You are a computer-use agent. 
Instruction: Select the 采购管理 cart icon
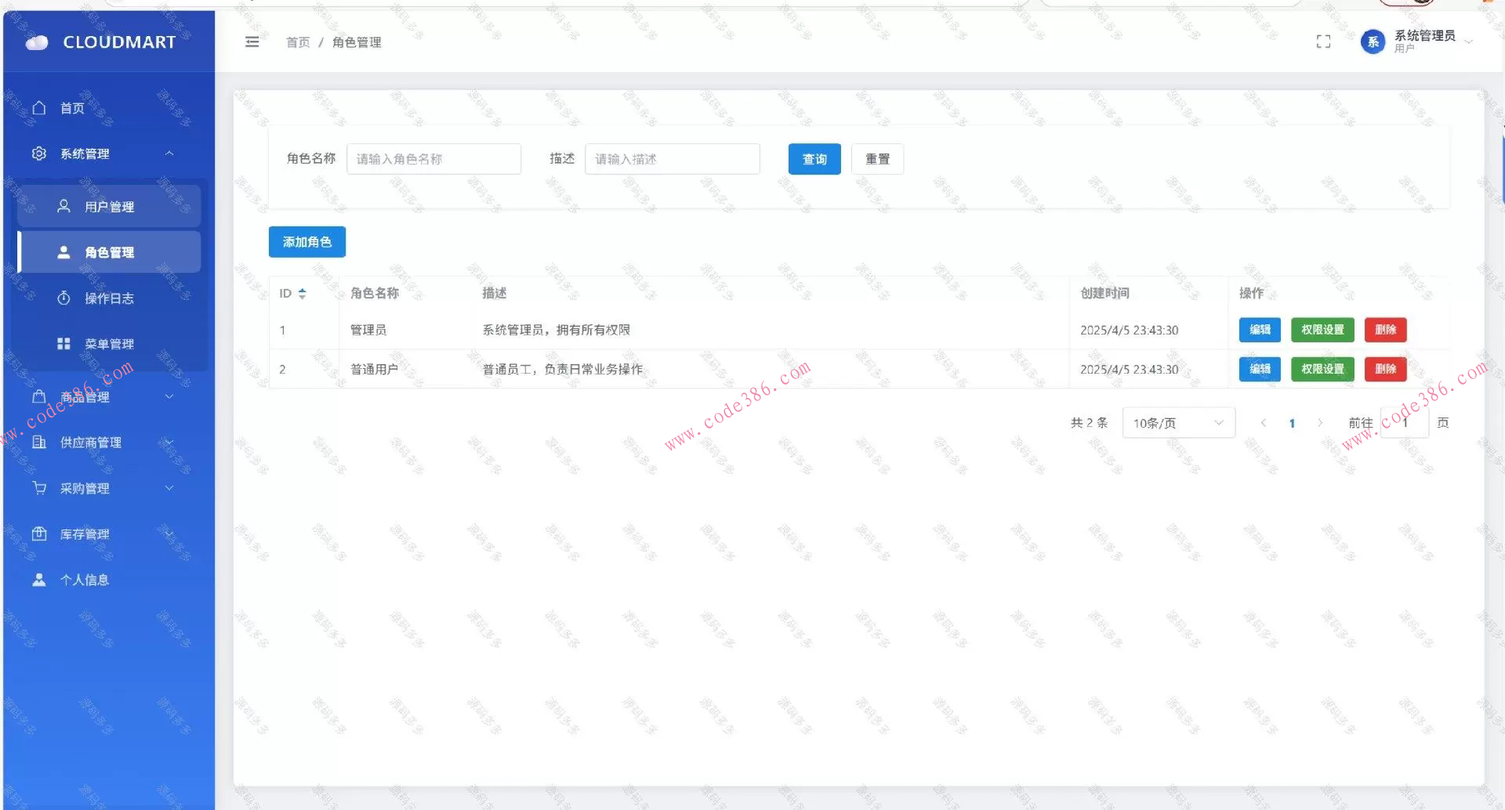point(40,487)
